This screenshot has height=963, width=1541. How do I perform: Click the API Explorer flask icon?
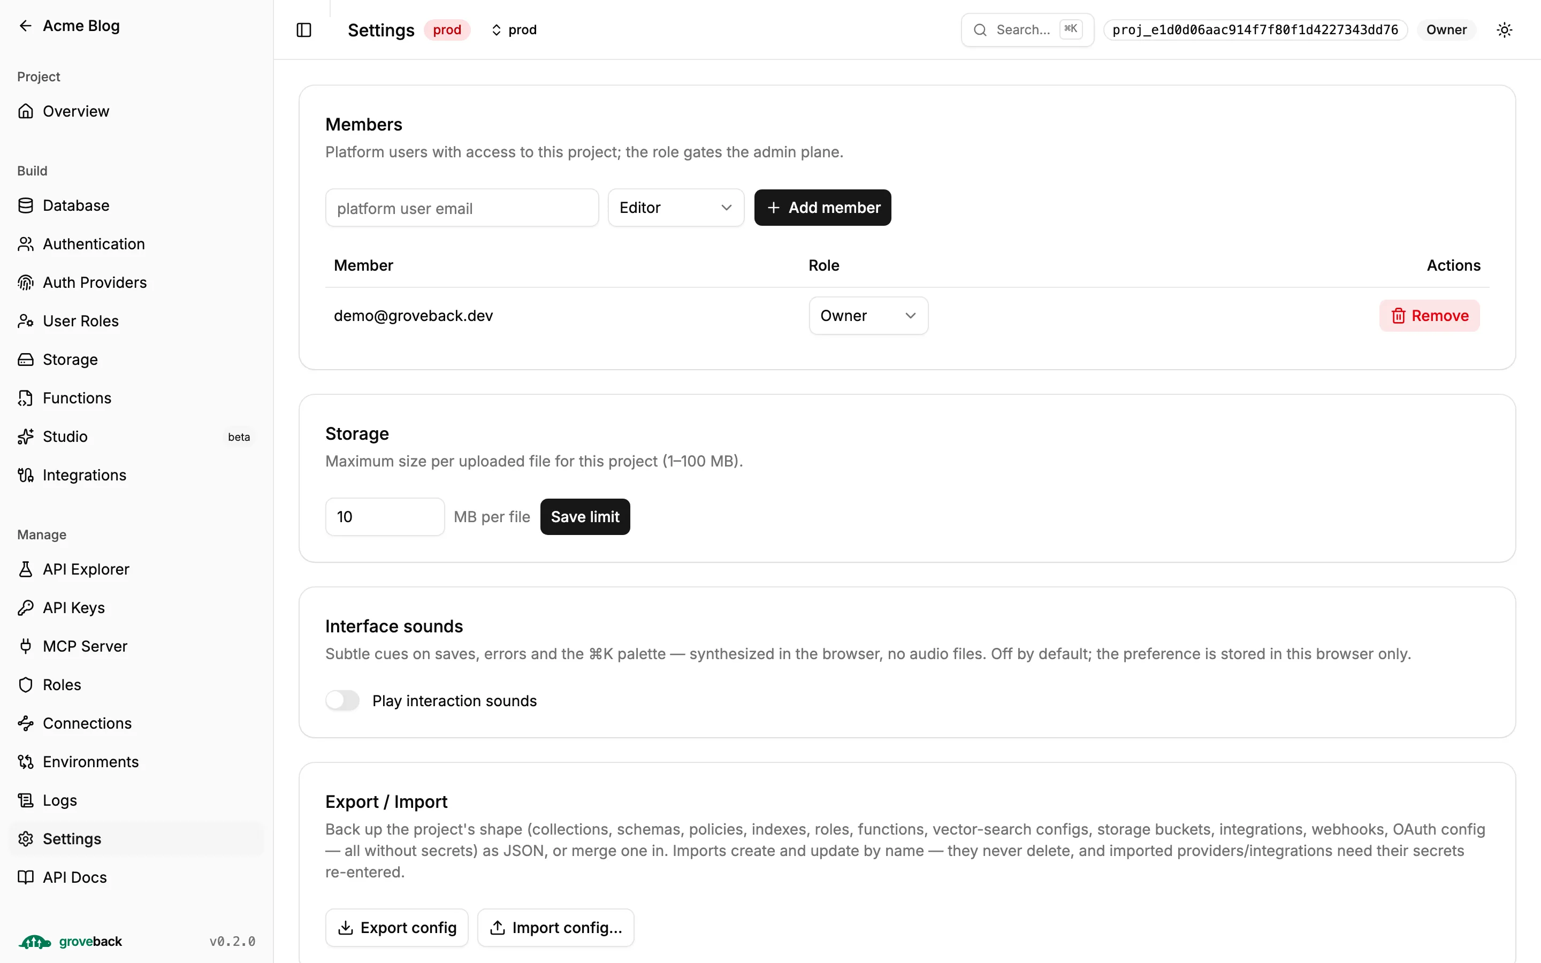[x=26, y=569]
